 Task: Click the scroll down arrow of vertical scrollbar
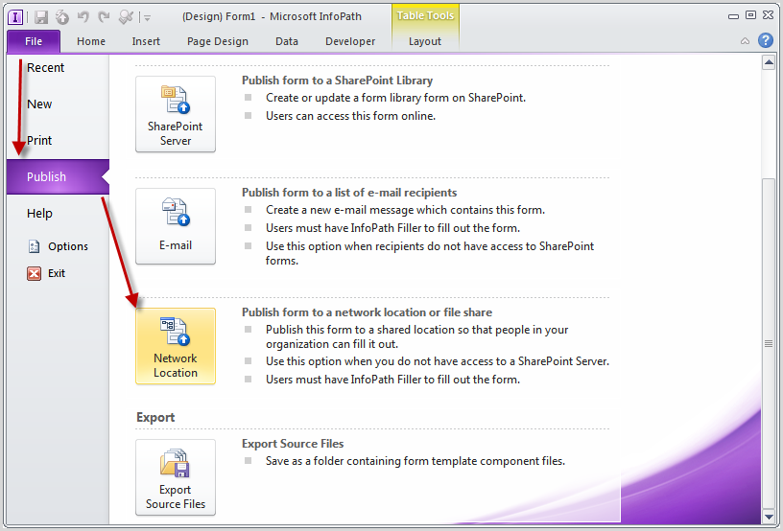769,517
